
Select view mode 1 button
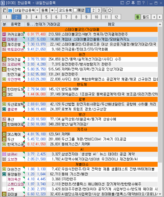[x=88, y=10]
